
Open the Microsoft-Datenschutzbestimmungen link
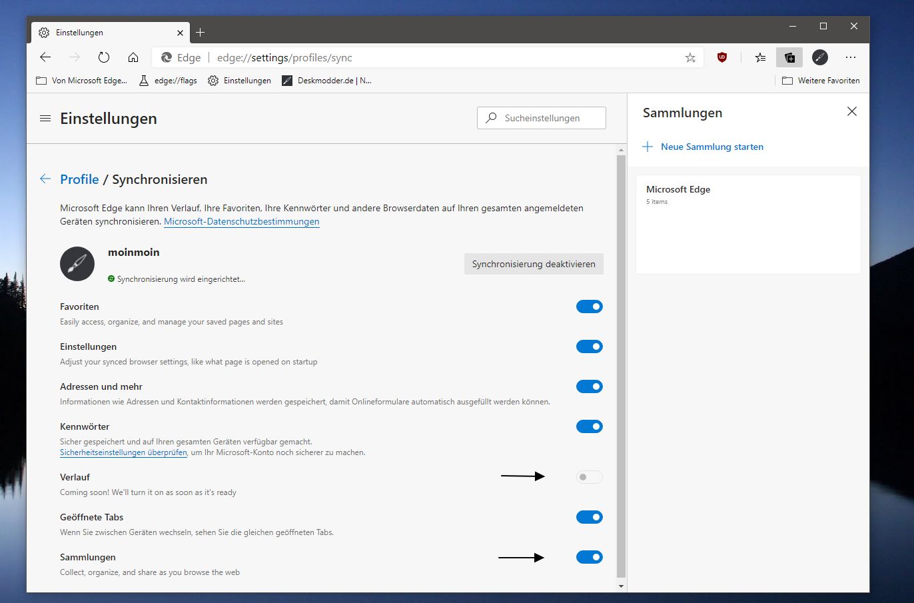242,221
